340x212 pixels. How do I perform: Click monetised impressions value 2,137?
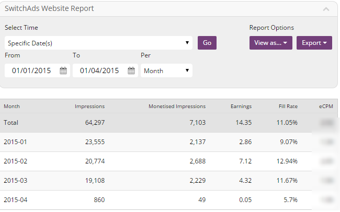tap(198, 142)
